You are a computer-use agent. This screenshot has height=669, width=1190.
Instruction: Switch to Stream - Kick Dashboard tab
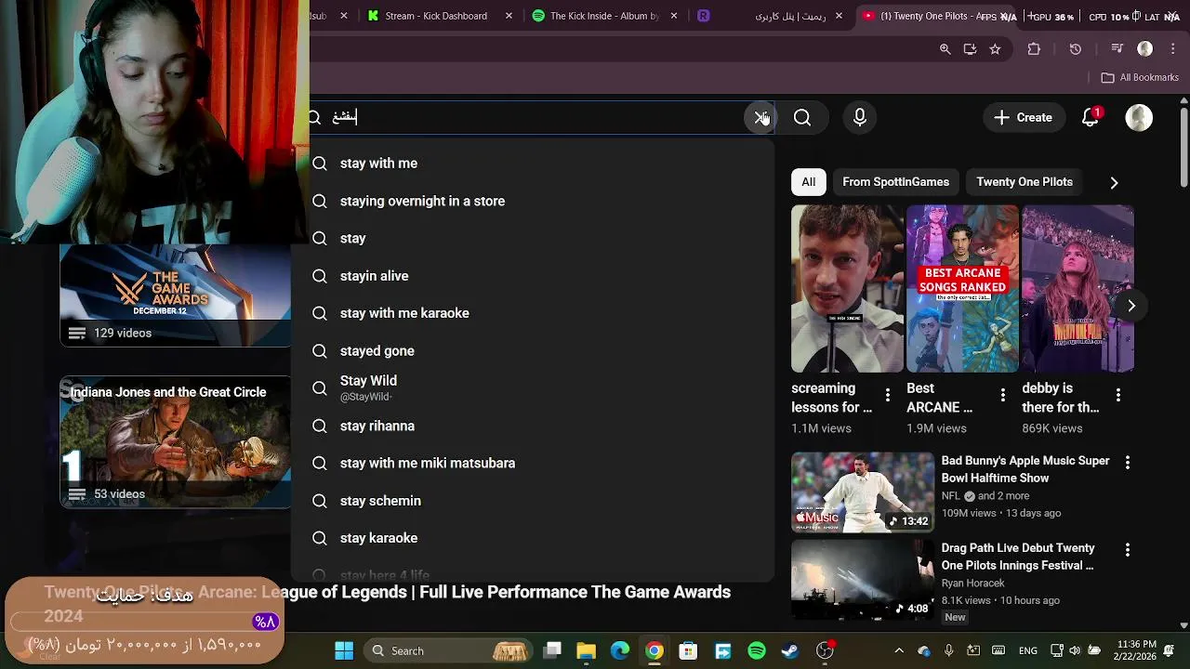point(435,16)
